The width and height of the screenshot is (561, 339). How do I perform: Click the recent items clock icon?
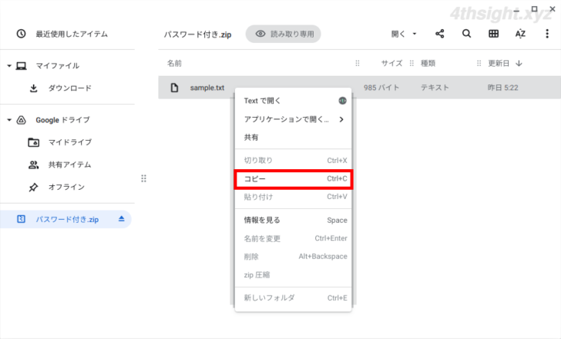(x=21, y=34)
